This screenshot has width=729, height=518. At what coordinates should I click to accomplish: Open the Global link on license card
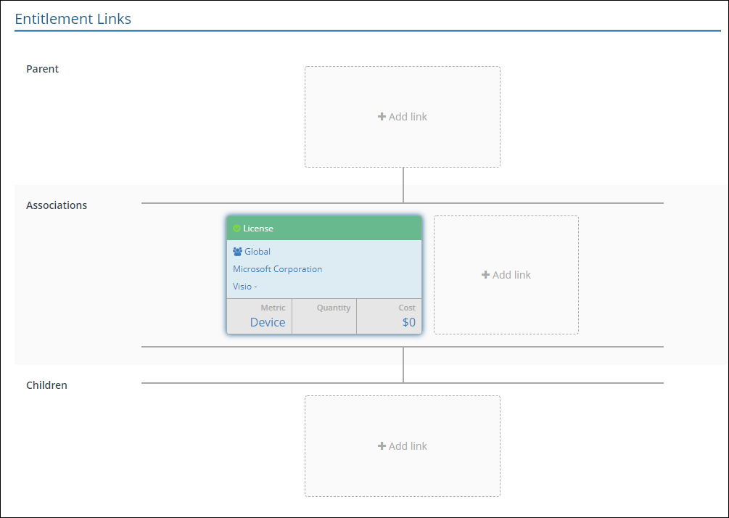pos(258,252)
